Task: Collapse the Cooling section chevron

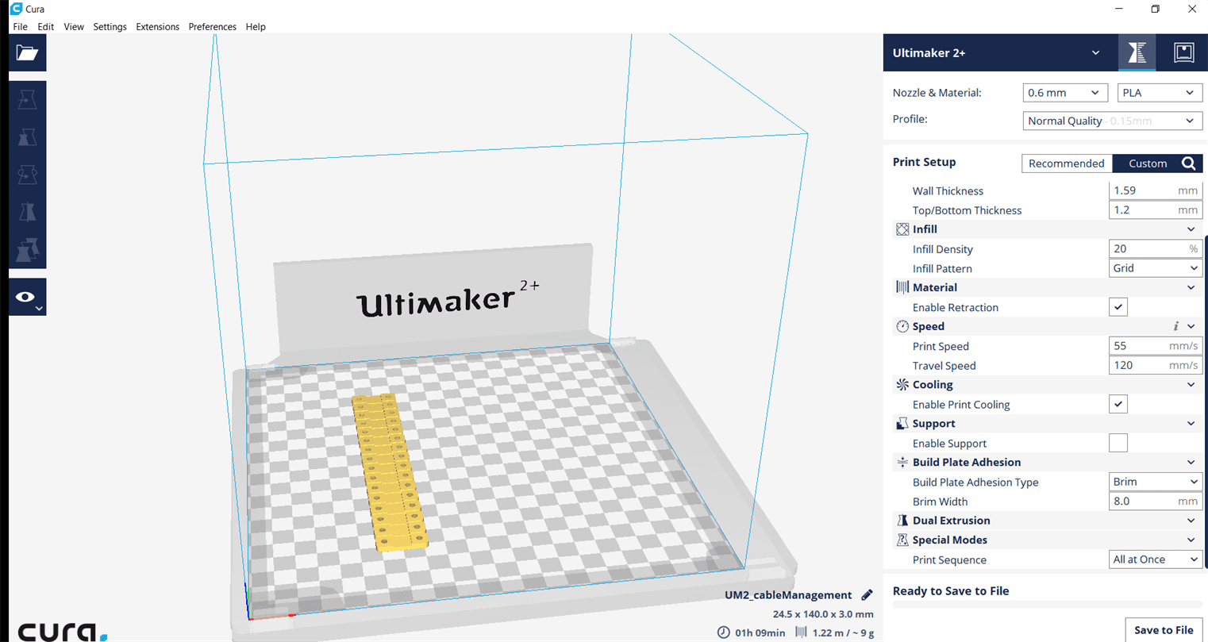Action: tap(1191, 385)
